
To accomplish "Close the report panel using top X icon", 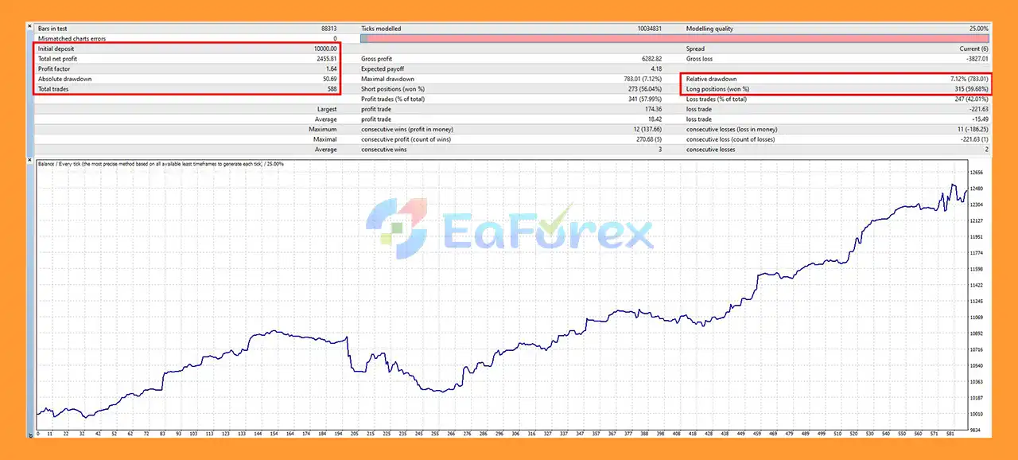I will pos(29,26).
